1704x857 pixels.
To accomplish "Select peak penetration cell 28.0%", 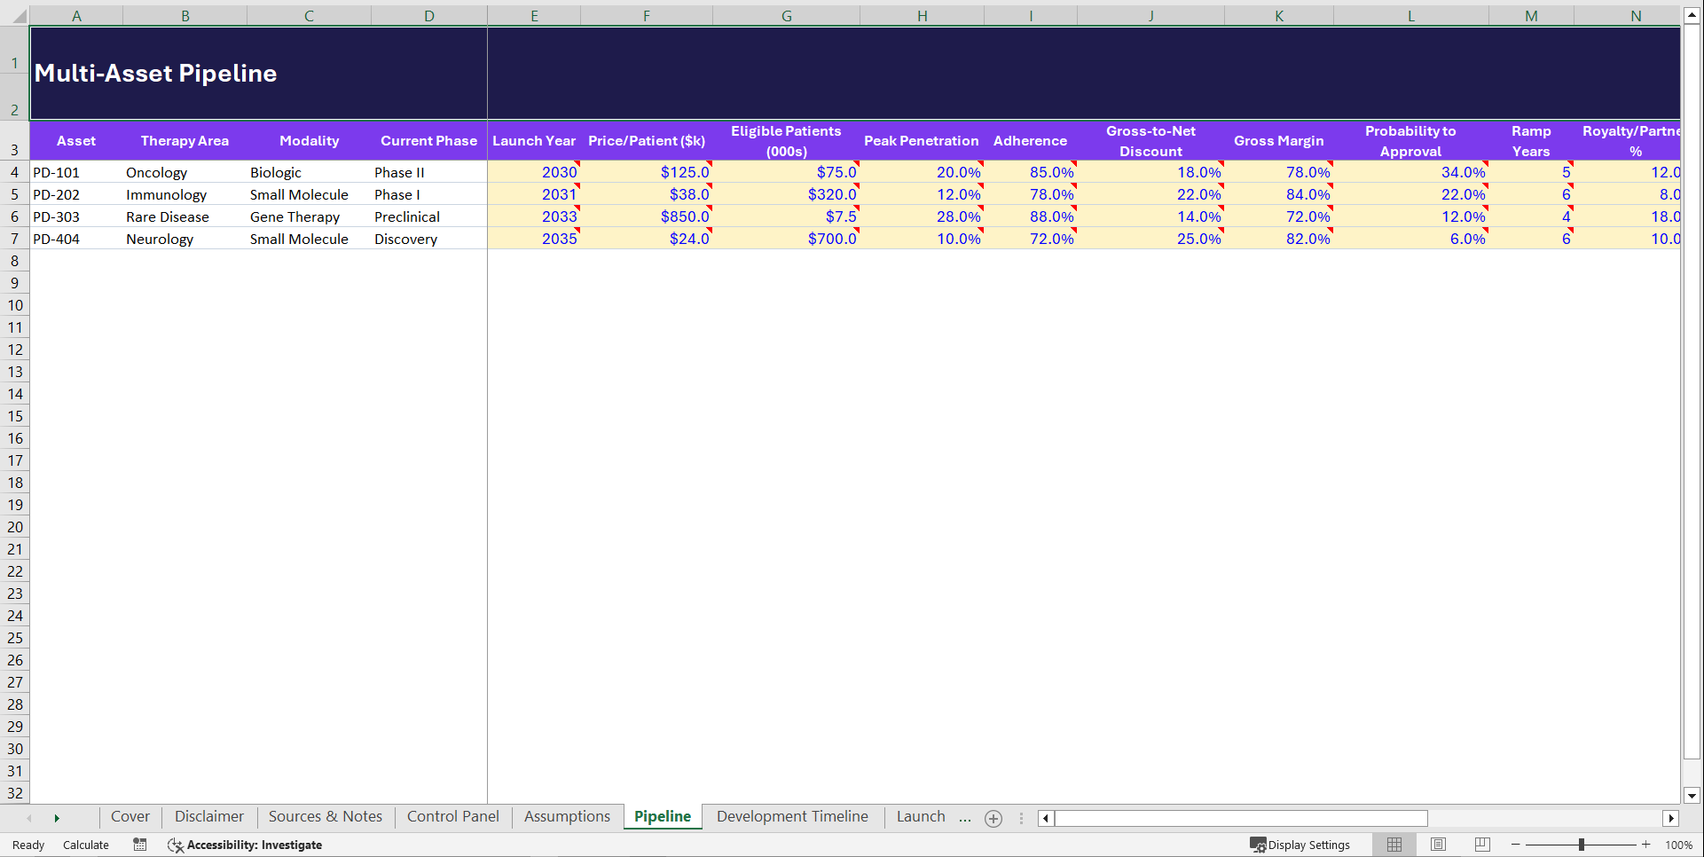I will [x=922, y=216].
